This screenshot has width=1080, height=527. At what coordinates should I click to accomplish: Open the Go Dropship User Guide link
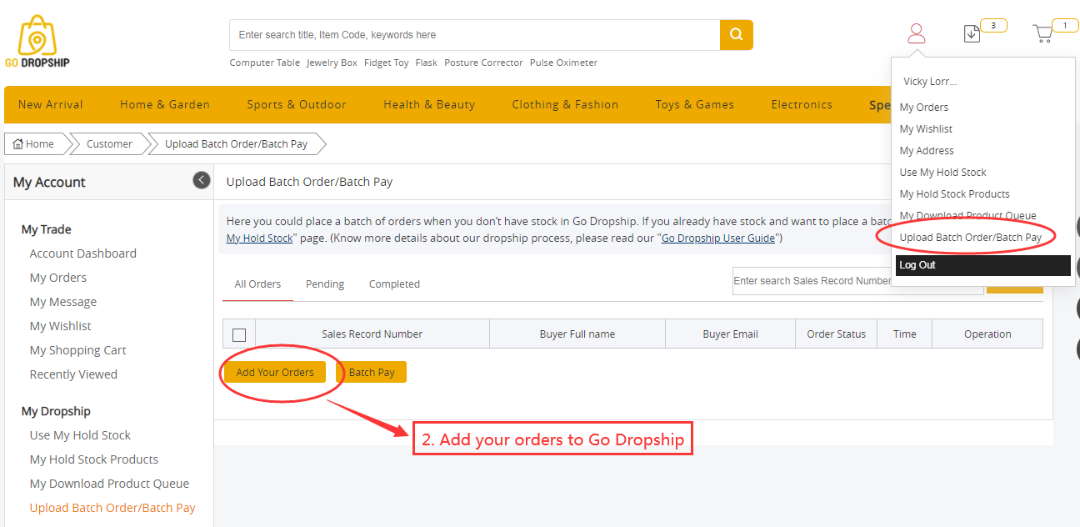click(x=717, y=238)
